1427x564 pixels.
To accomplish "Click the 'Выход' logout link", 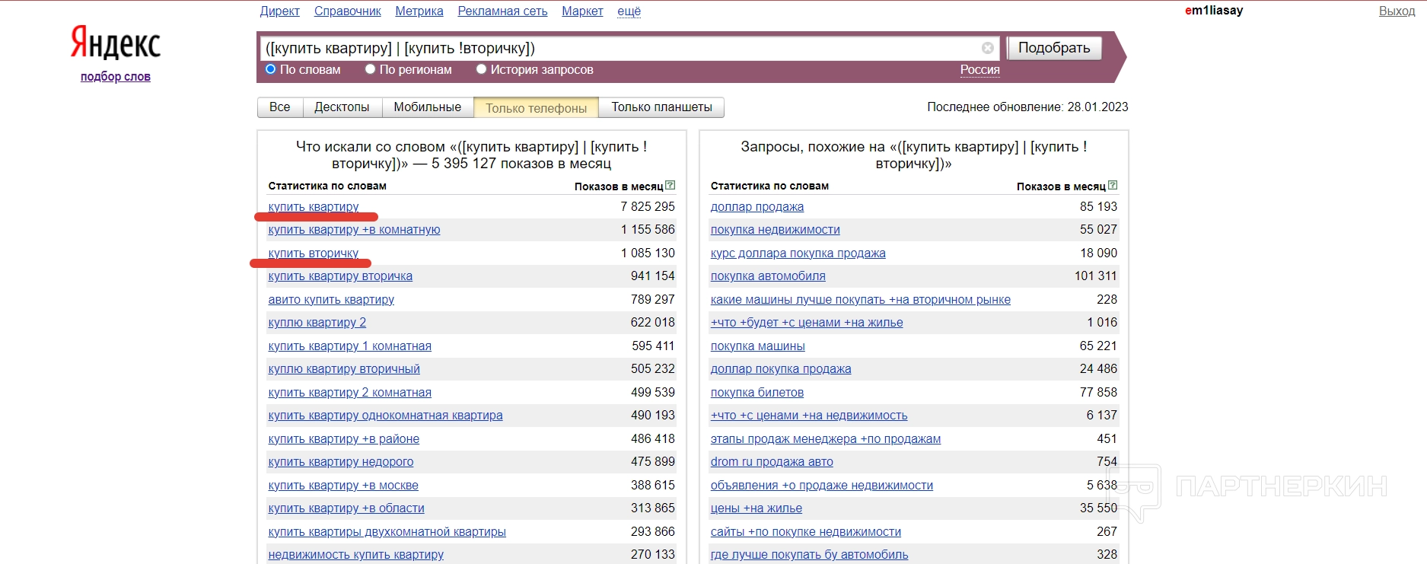I will (x=1397, y=11).
